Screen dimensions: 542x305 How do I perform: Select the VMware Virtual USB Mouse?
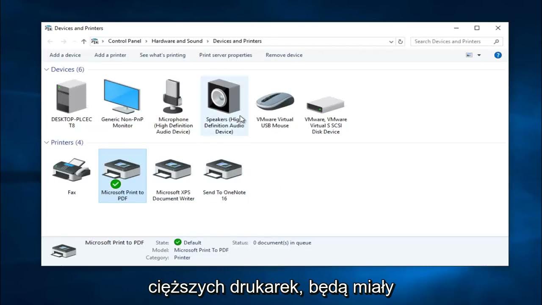[275, 104]
